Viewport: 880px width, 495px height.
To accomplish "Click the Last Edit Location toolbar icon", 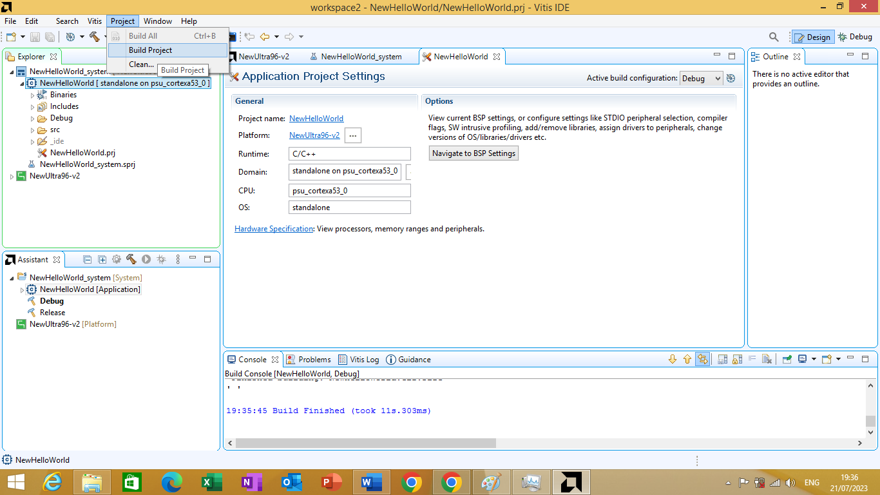I will [x=249, y=37].
